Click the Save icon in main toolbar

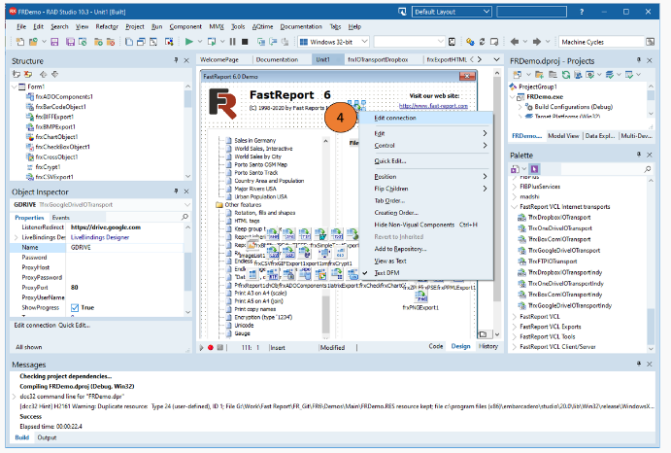click(54, 42)
